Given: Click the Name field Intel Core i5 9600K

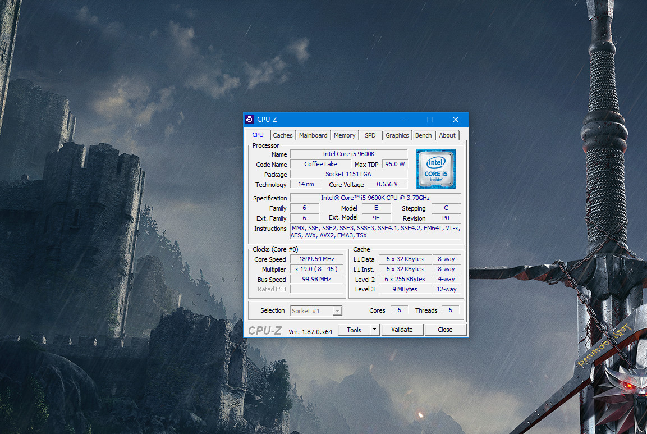Looking at the screenshot, I should pyautogui.click(x=348, y=154).
